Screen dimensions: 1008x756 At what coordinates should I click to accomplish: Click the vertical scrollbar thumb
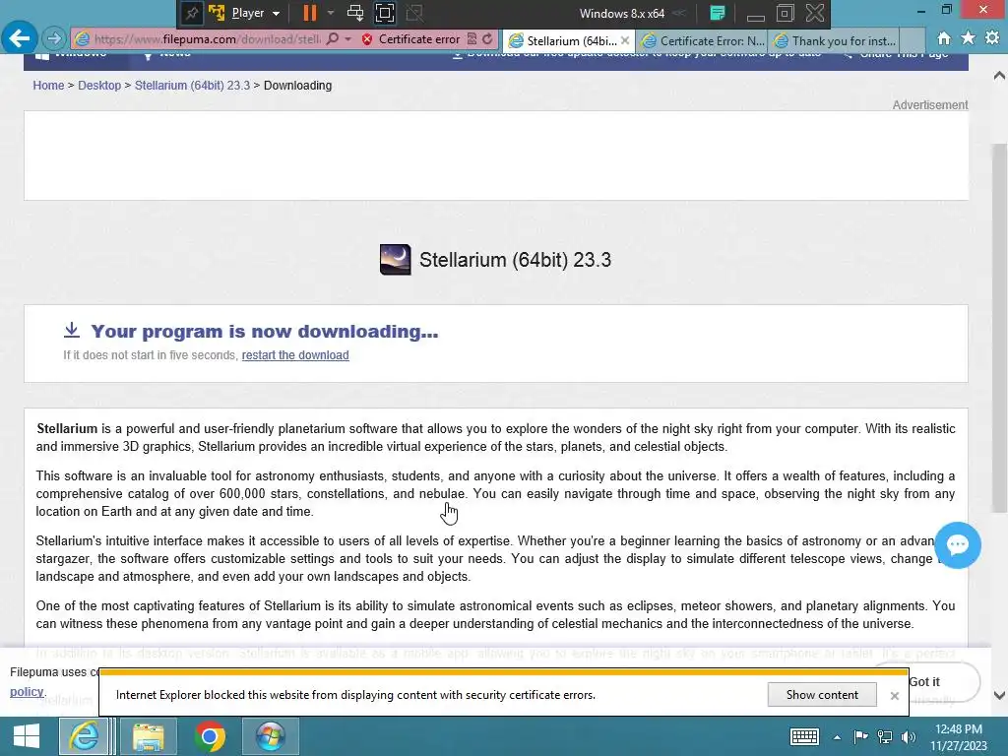pyautogui.click(x=999, y=328)
